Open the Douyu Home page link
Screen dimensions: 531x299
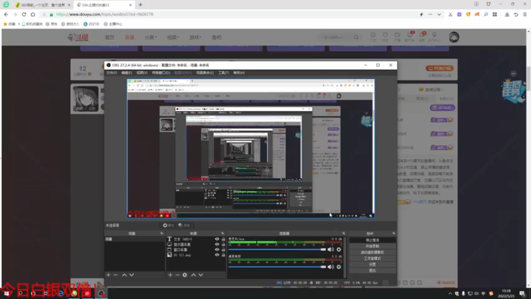[110, 37]
